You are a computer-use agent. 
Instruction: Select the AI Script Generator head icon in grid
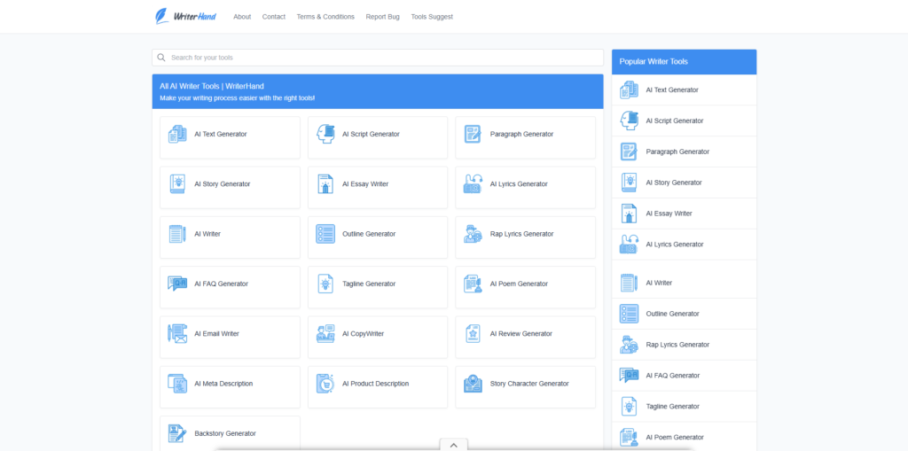point(325,135)
